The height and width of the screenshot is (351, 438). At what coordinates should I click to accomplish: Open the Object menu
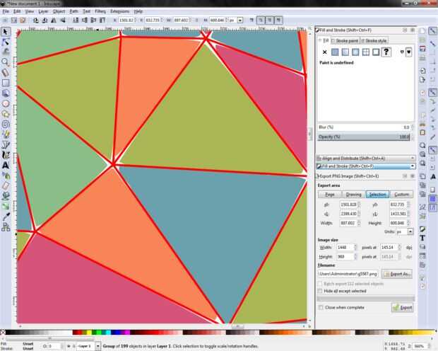click(59, 11)
